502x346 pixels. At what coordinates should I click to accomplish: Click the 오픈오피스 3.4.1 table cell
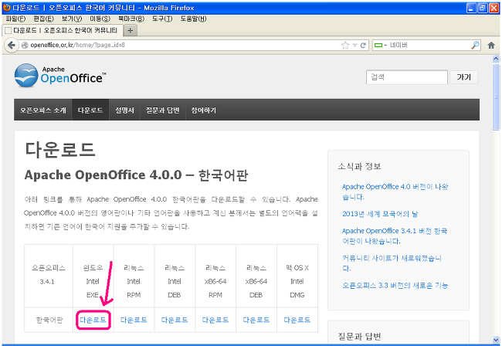coord(49,275)
